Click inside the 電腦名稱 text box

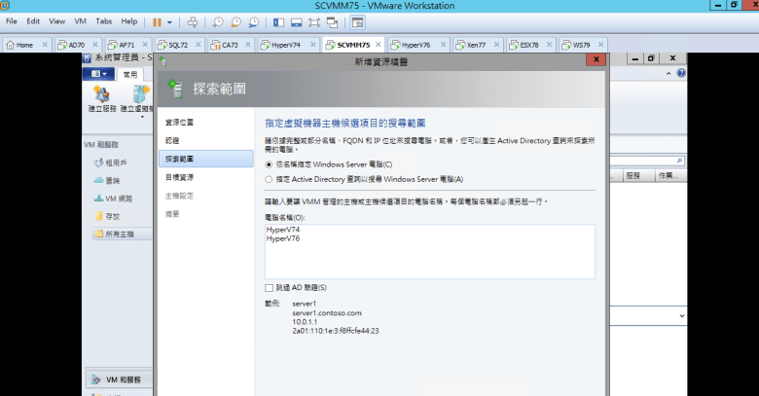coord(428,258)
